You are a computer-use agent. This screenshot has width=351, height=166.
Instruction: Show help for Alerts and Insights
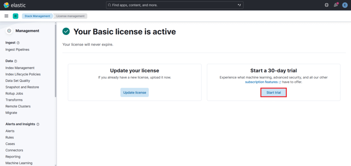[x=38, y=124]
